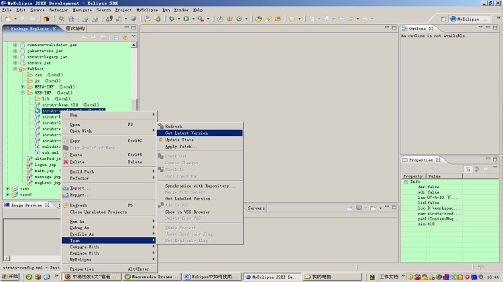Click Update State in Team submenu
Screen dimensions: 503x282
[x=200, y=140]
